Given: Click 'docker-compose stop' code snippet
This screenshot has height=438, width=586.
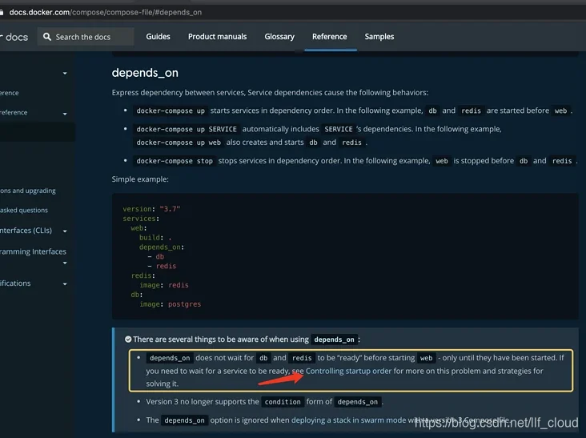Looking at the screenshot, I should [175, 161].
